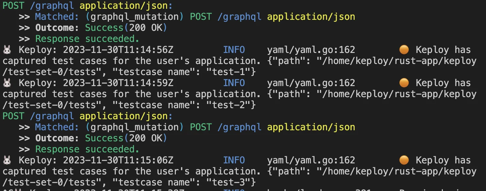Screen dimensions: 486x191
Task: Click the timestamp 2023-11-30T11:14:56Z
Action: coord(118,50)
